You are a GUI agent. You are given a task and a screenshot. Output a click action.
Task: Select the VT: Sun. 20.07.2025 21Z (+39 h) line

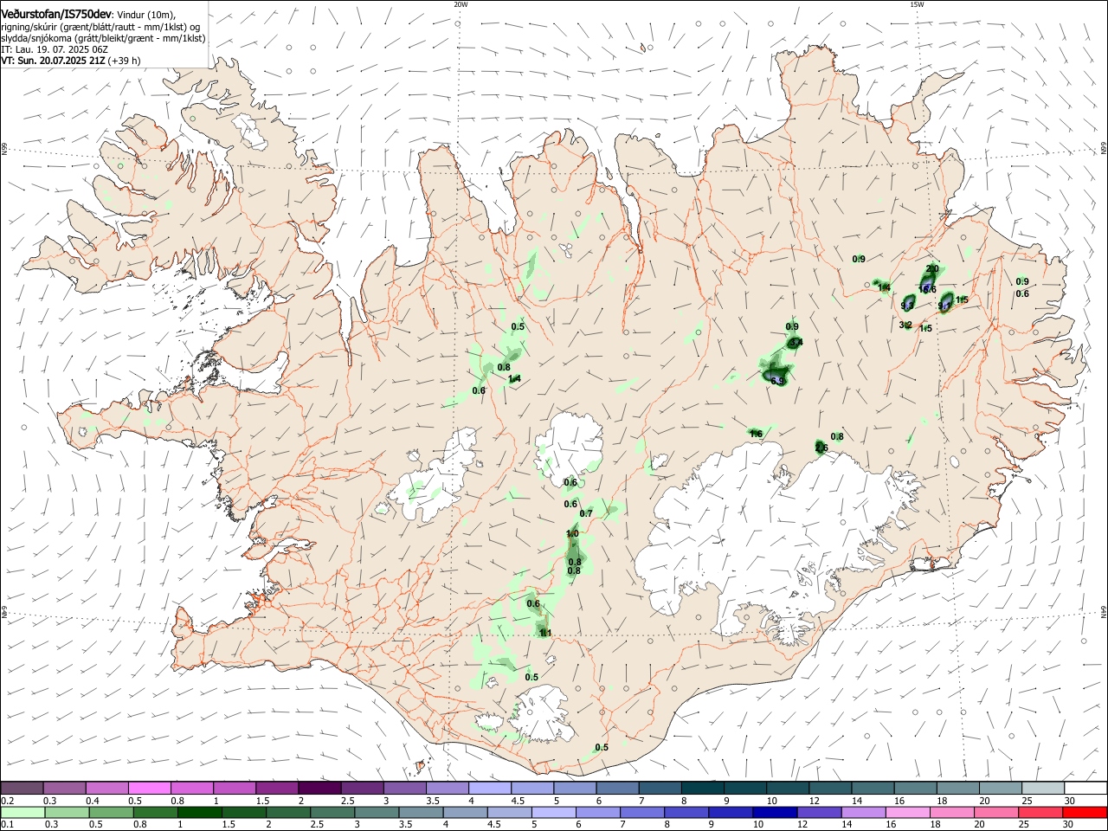[x=71, y=61]
